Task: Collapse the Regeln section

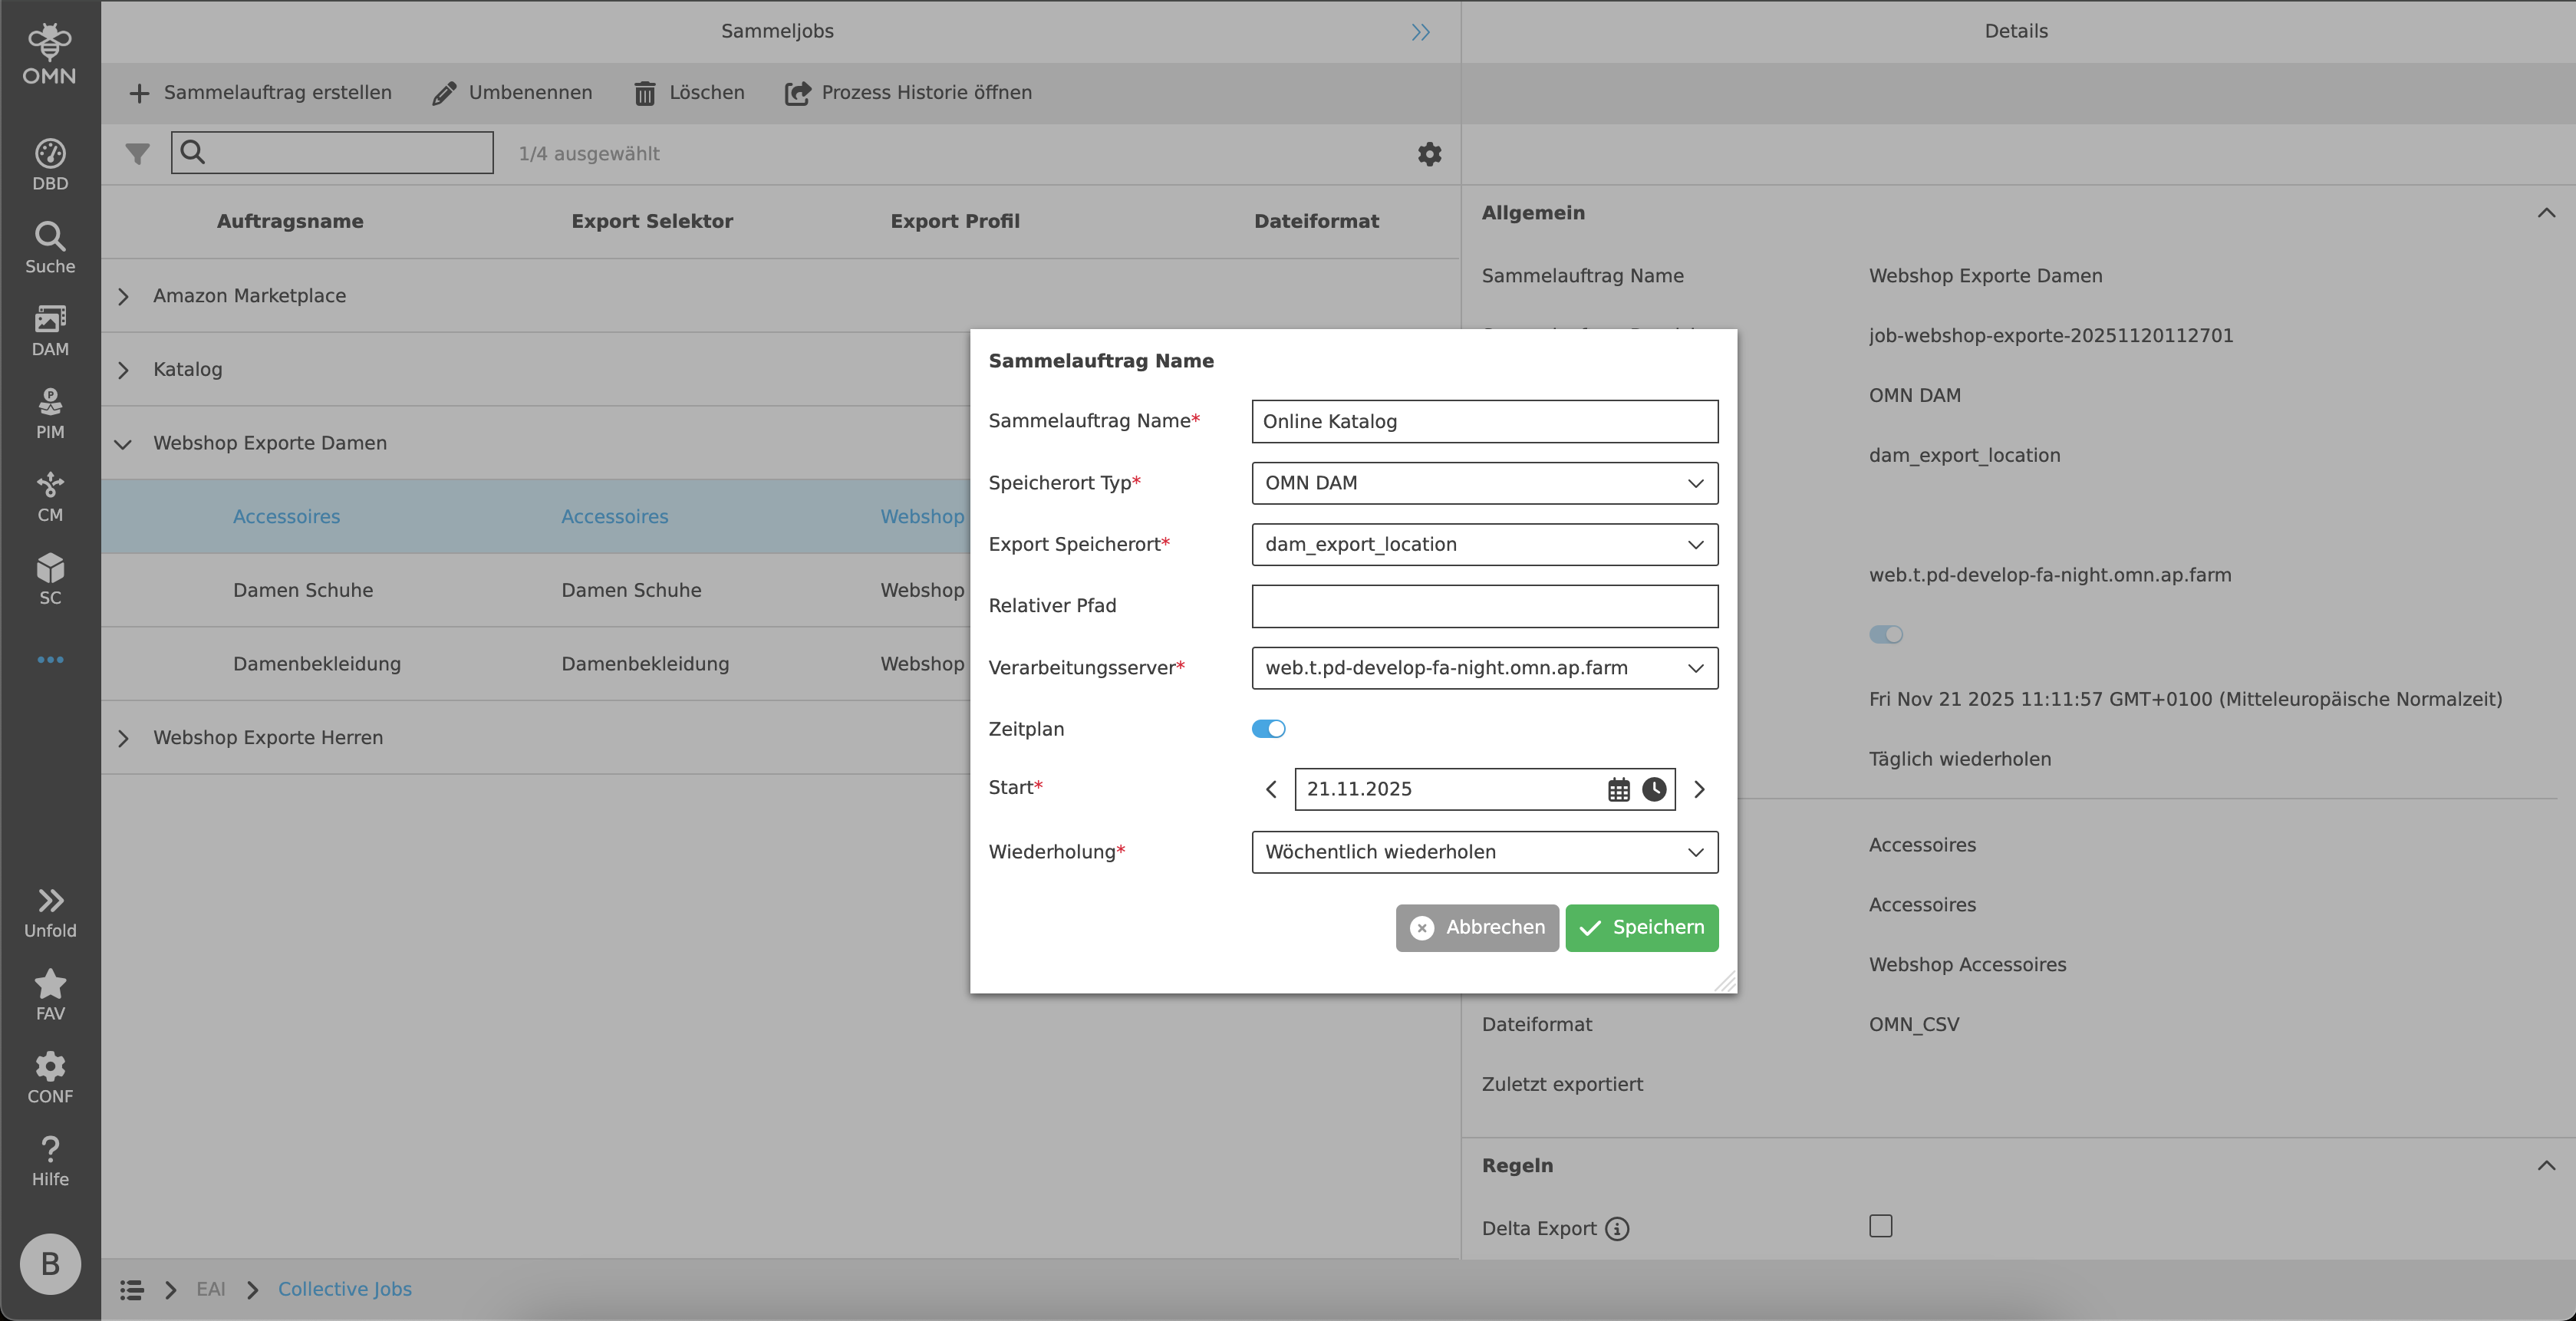Action: [2546, 1166]
